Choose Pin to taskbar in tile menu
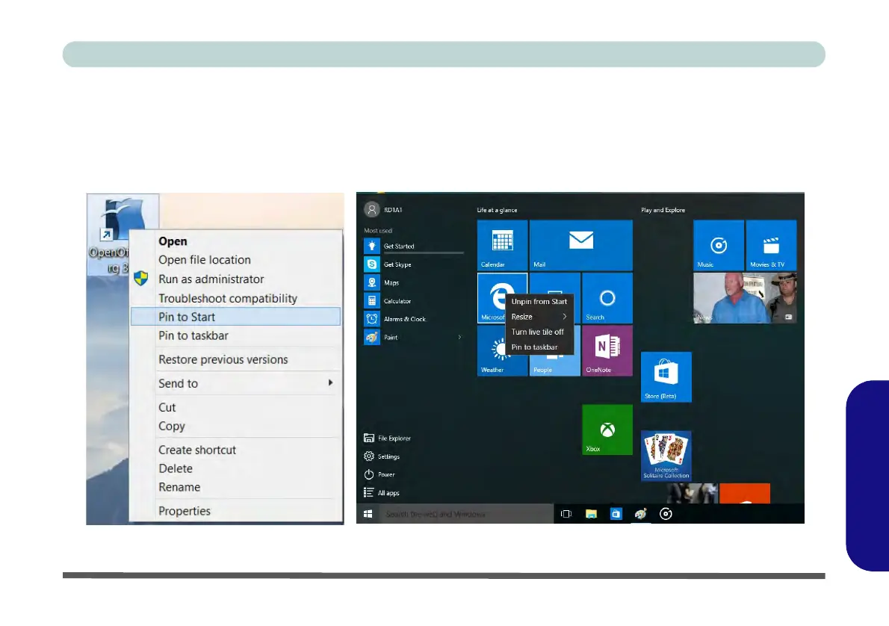889x626 pixels. [x=539, y=347]
